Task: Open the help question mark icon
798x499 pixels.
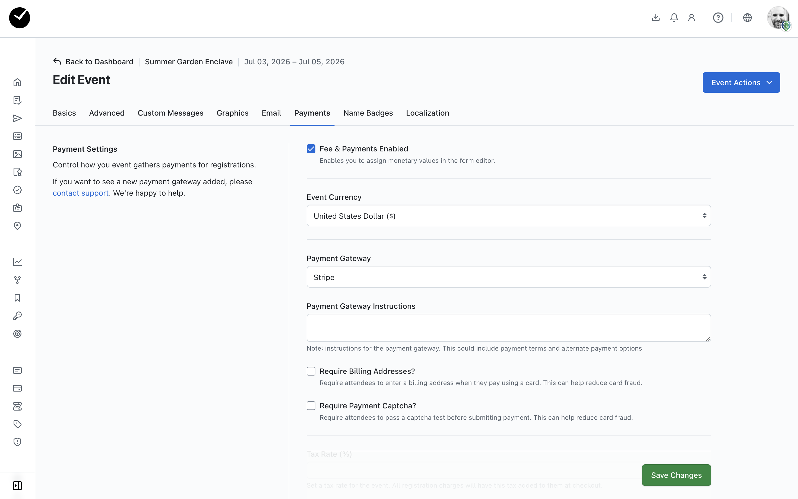Action: click(x=718, y=17)
